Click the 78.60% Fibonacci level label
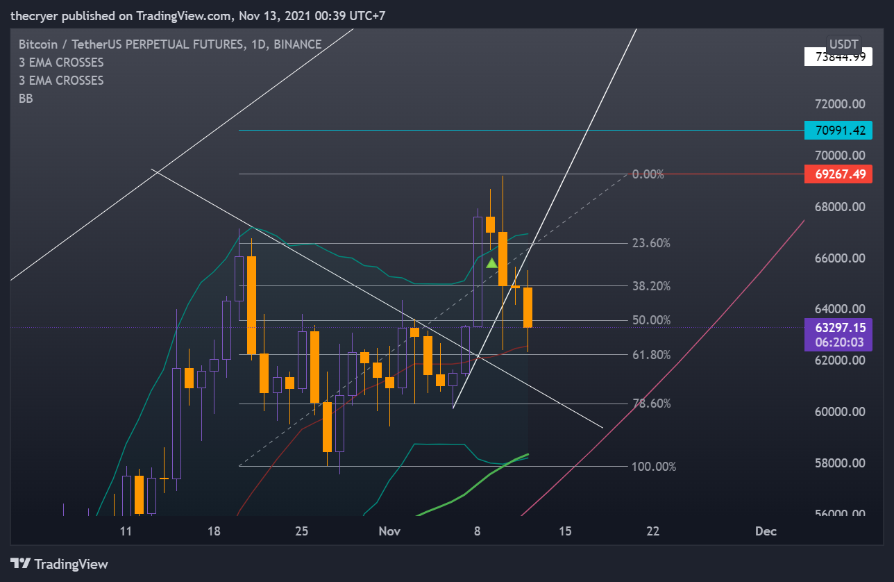This screenshot has width=894, height=582. pos(651,404)
